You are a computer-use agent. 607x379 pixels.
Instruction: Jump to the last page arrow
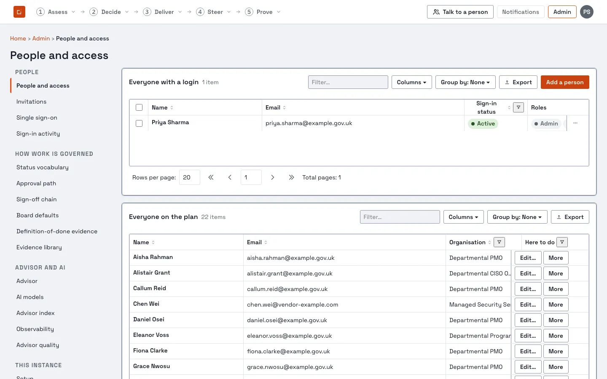point(291,177)
